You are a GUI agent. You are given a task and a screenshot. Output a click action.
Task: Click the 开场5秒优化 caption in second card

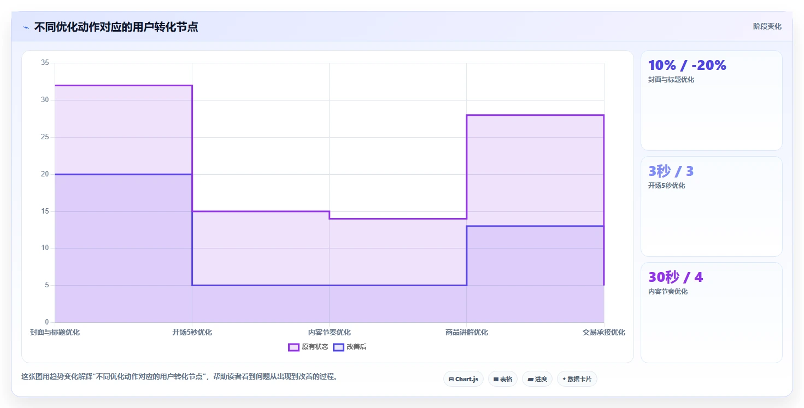coord(666,186)
